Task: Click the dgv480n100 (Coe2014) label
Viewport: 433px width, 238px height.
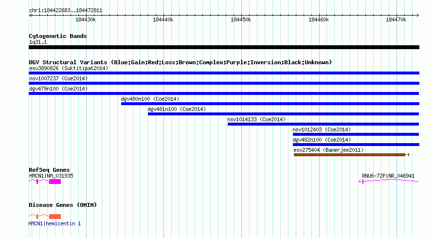Action: [x=150, y=99]
